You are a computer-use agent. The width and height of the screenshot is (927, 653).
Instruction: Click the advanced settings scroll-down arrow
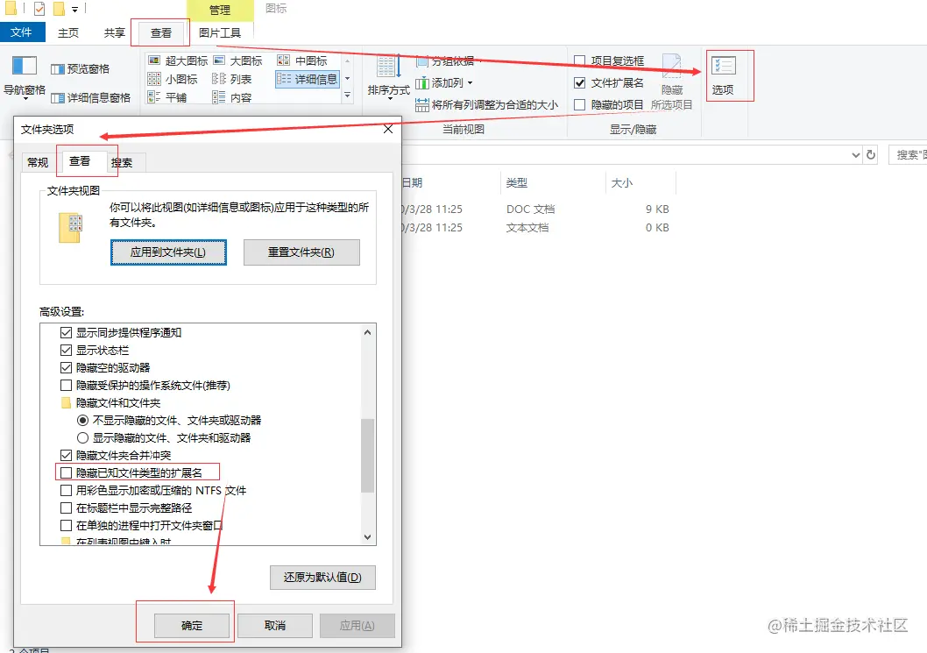click(x=368, y=537)
